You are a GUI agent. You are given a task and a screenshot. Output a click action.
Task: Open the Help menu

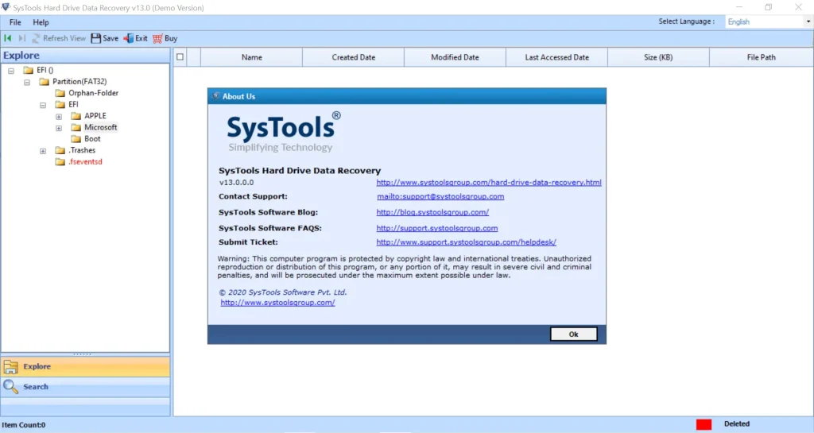41,22
